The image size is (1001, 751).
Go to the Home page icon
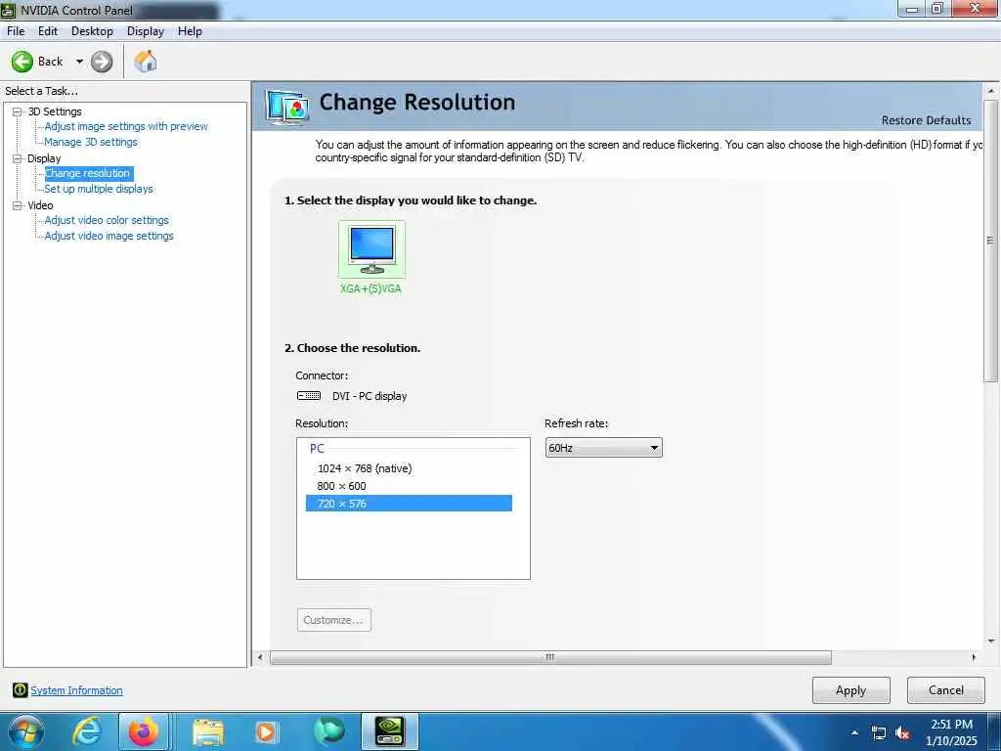146,62
